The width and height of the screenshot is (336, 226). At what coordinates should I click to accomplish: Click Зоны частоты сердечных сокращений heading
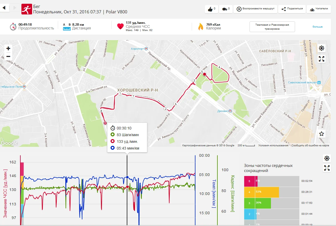(268, 168)
